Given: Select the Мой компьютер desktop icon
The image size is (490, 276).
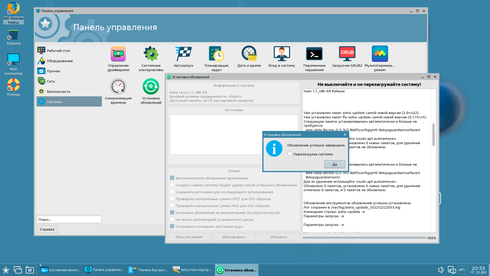Looking at the screenshot, I should (14, 64).
